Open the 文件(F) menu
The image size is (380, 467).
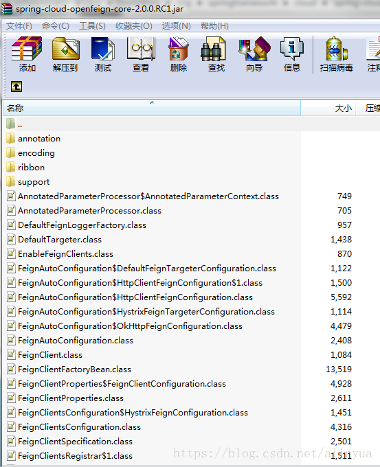click(19, 26)
